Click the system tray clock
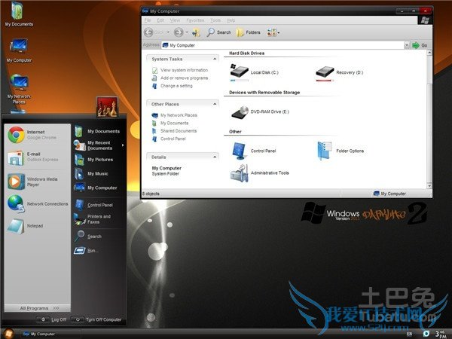This screenshot has height=339, width=452. 441,334
